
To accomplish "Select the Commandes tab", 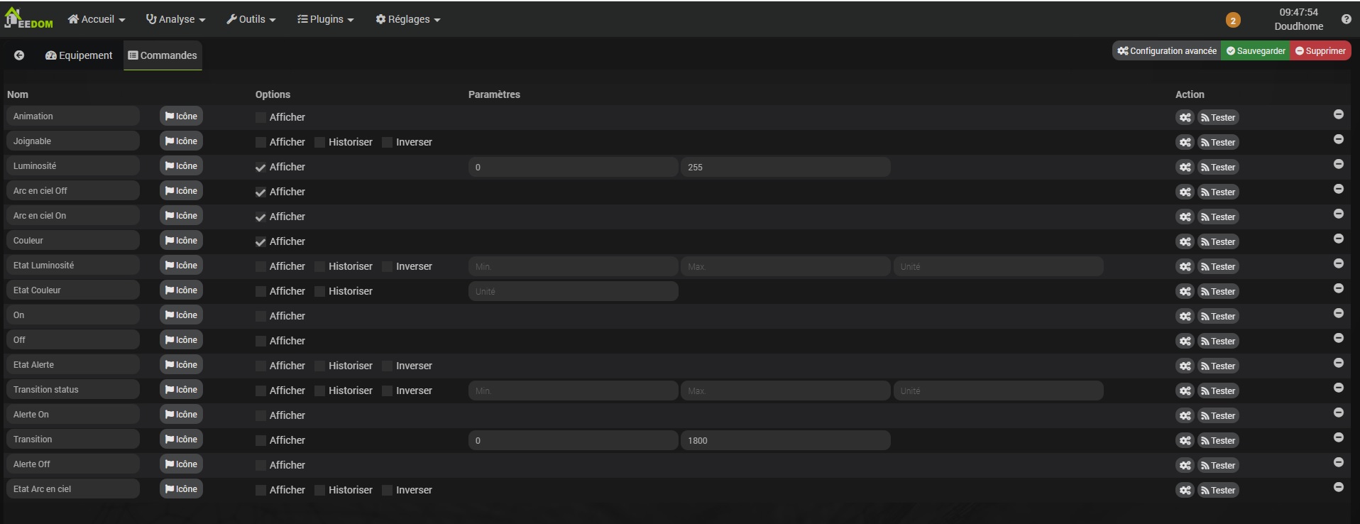I will coord(163,55).
